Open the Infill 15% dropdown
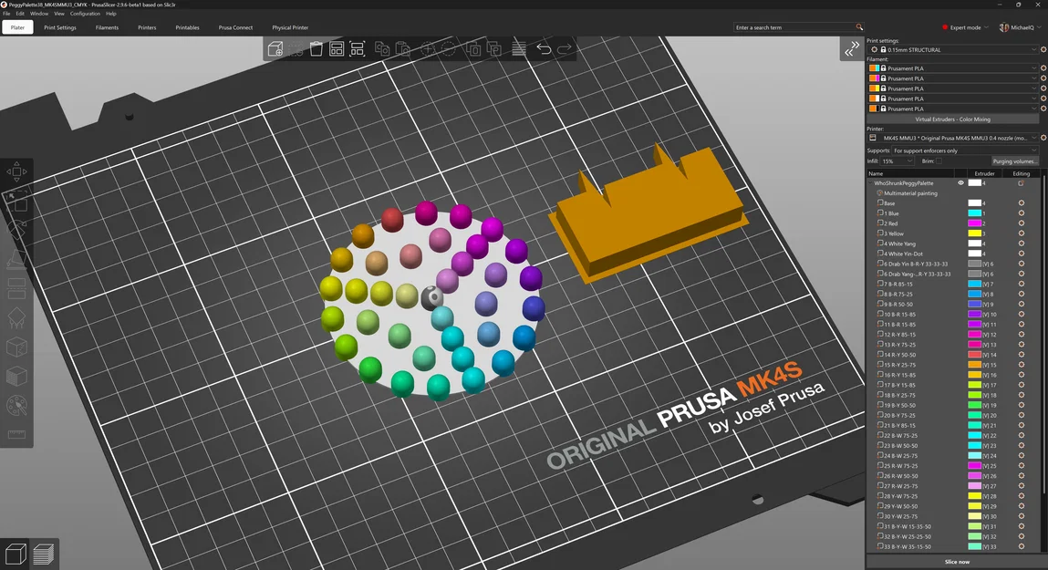 point(897,161)
